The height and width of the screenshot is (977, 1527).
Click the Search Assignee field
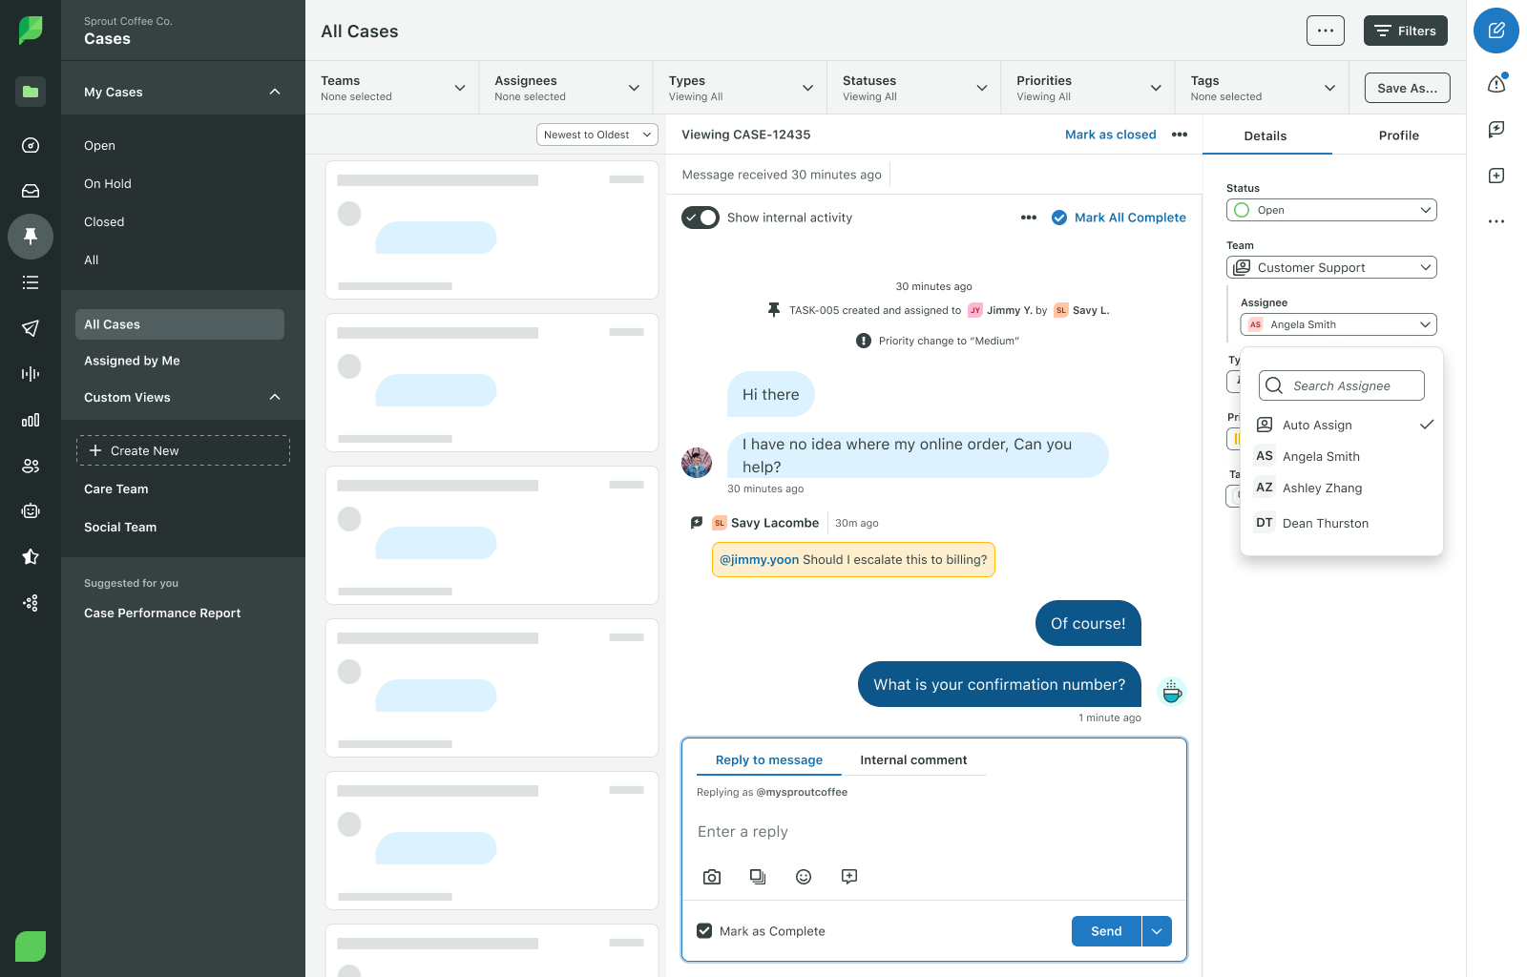pyautogui.click(x=1341, y=385)
